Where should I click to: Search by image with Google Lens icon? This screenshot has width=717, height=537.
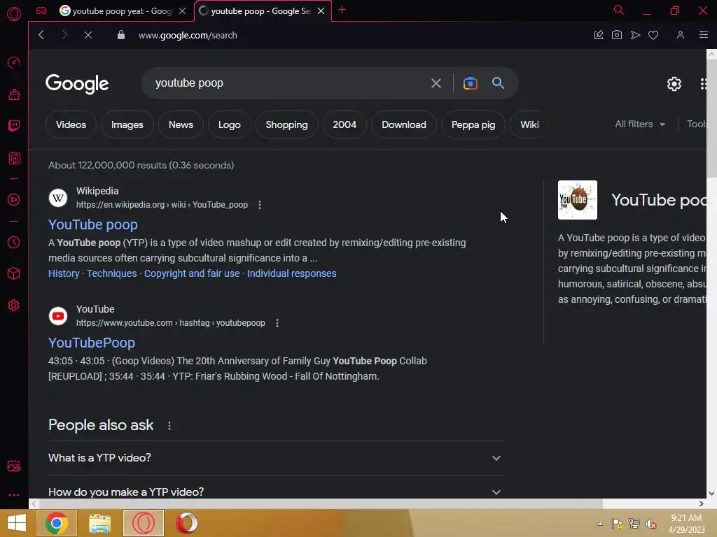point(470,83)
